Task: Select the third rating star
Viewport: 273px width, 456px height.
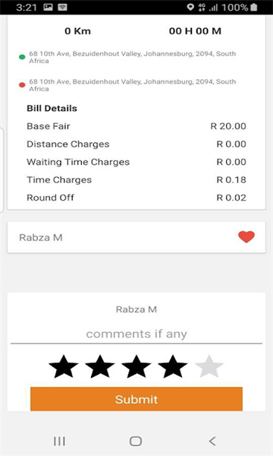Action: (136, 366)
